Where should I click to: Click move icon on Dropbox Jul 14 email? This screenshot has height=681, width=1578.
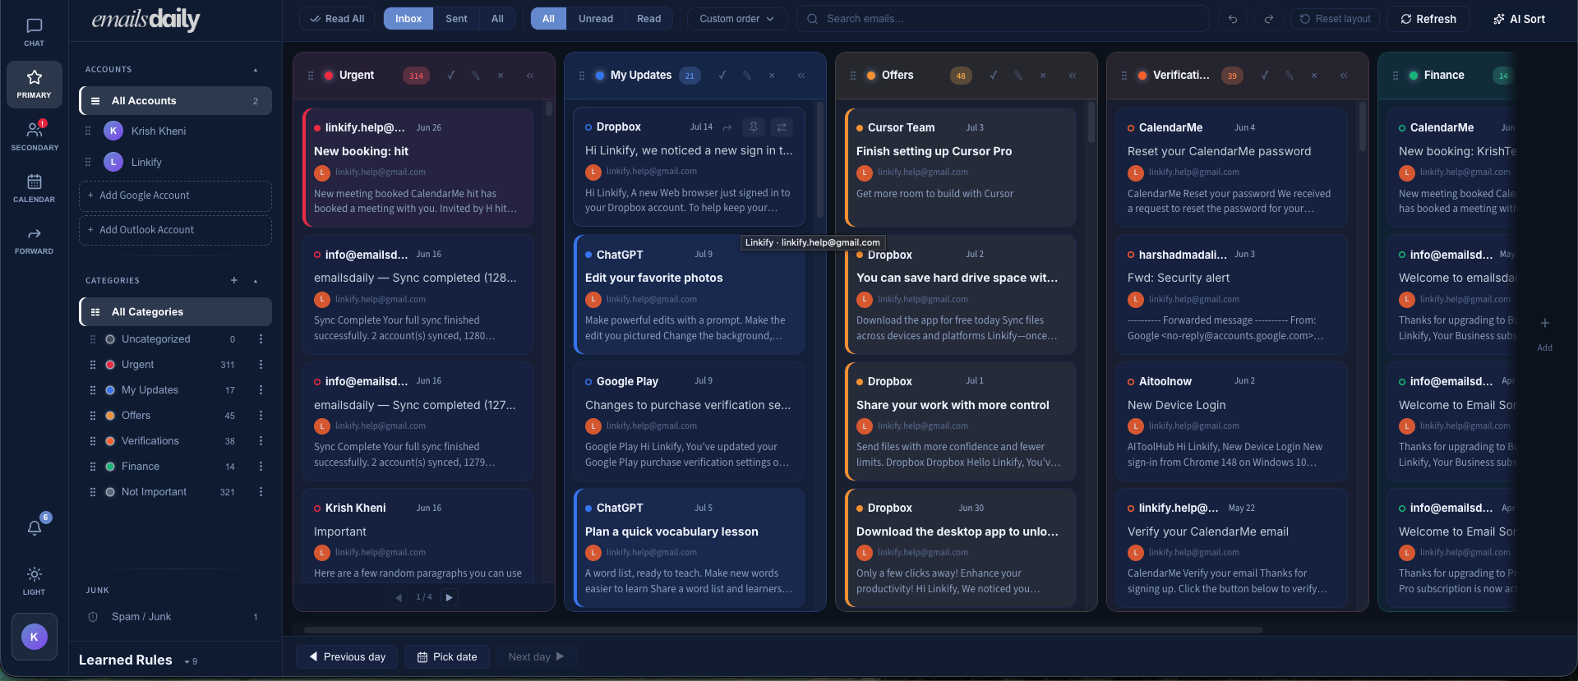[x=782, y=127]
